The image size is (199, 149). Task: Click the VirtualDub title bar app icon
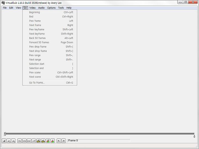pyautogui.click(x=3, y=3)
